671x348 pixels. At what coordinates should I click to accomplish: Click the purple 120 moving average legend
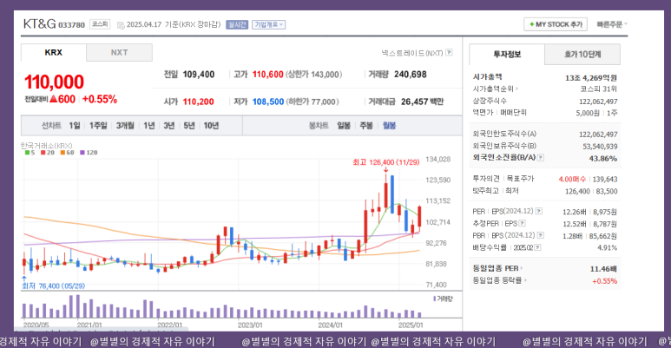click(x=89, y=153)
